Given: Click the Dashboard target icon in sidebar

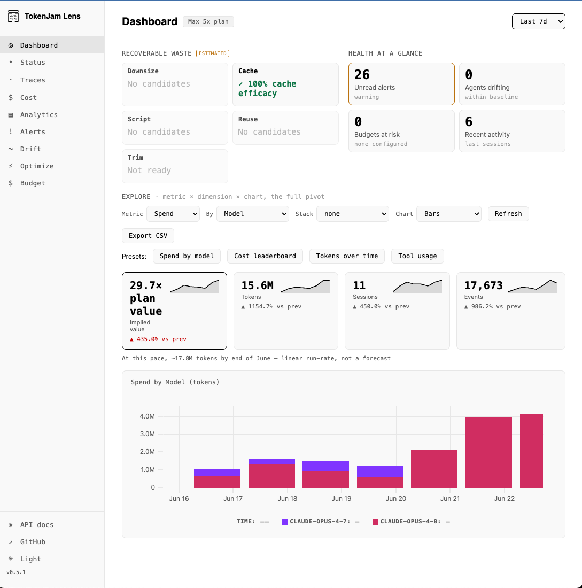Looking at the screenshot, I should (11, 45).
